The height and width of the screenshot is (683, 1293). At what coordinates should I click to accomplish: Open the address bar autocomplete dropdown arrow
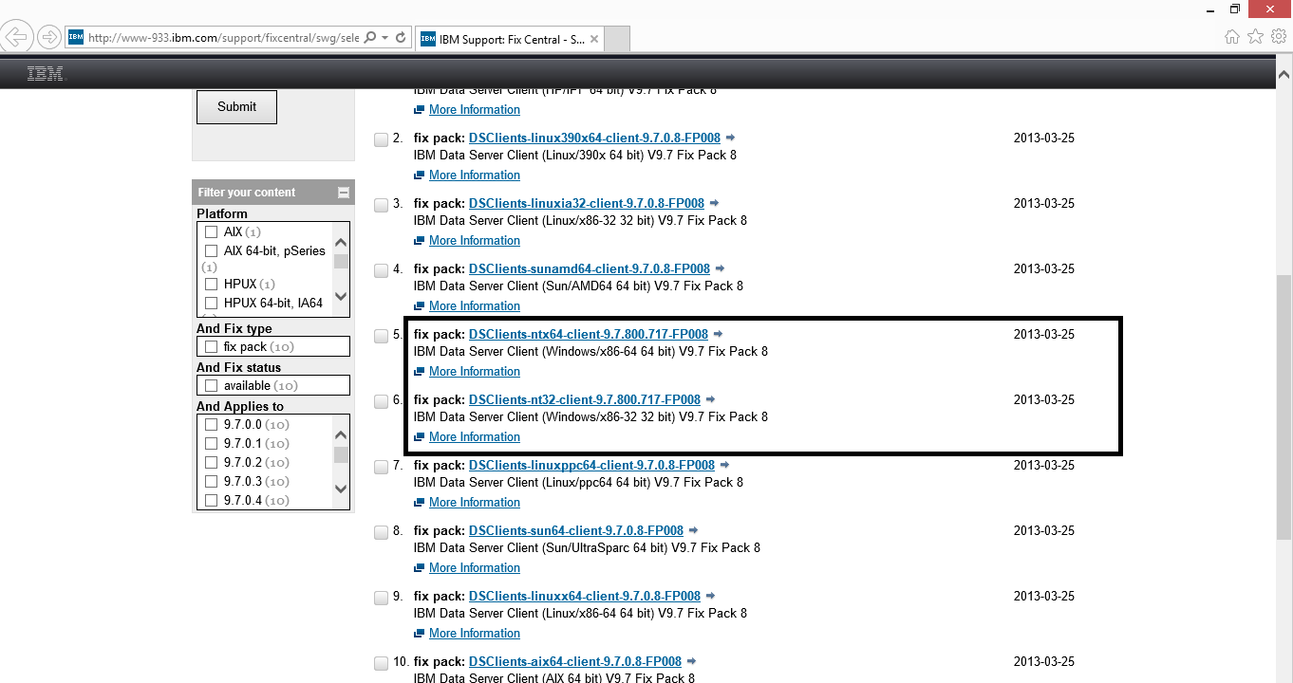pyautogui.click(x=384, y=38)
